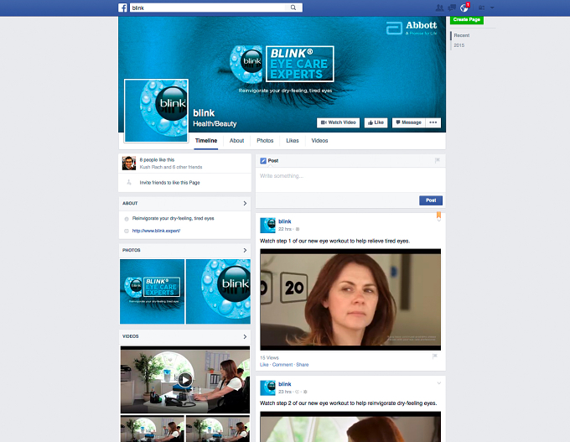This screenshot has height=442, width=570.
Task: Switch to the Videos tab
Action: pyautogui.click(x=319, y=141)
